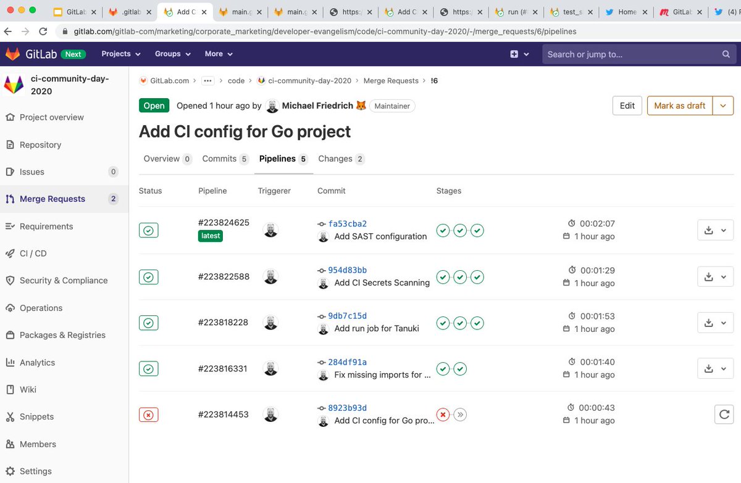Image resolution: width=741 pixels, height=483 pixels.
Task: Click second stage icon of pipeline #223818228
Action: coord(460,323)
